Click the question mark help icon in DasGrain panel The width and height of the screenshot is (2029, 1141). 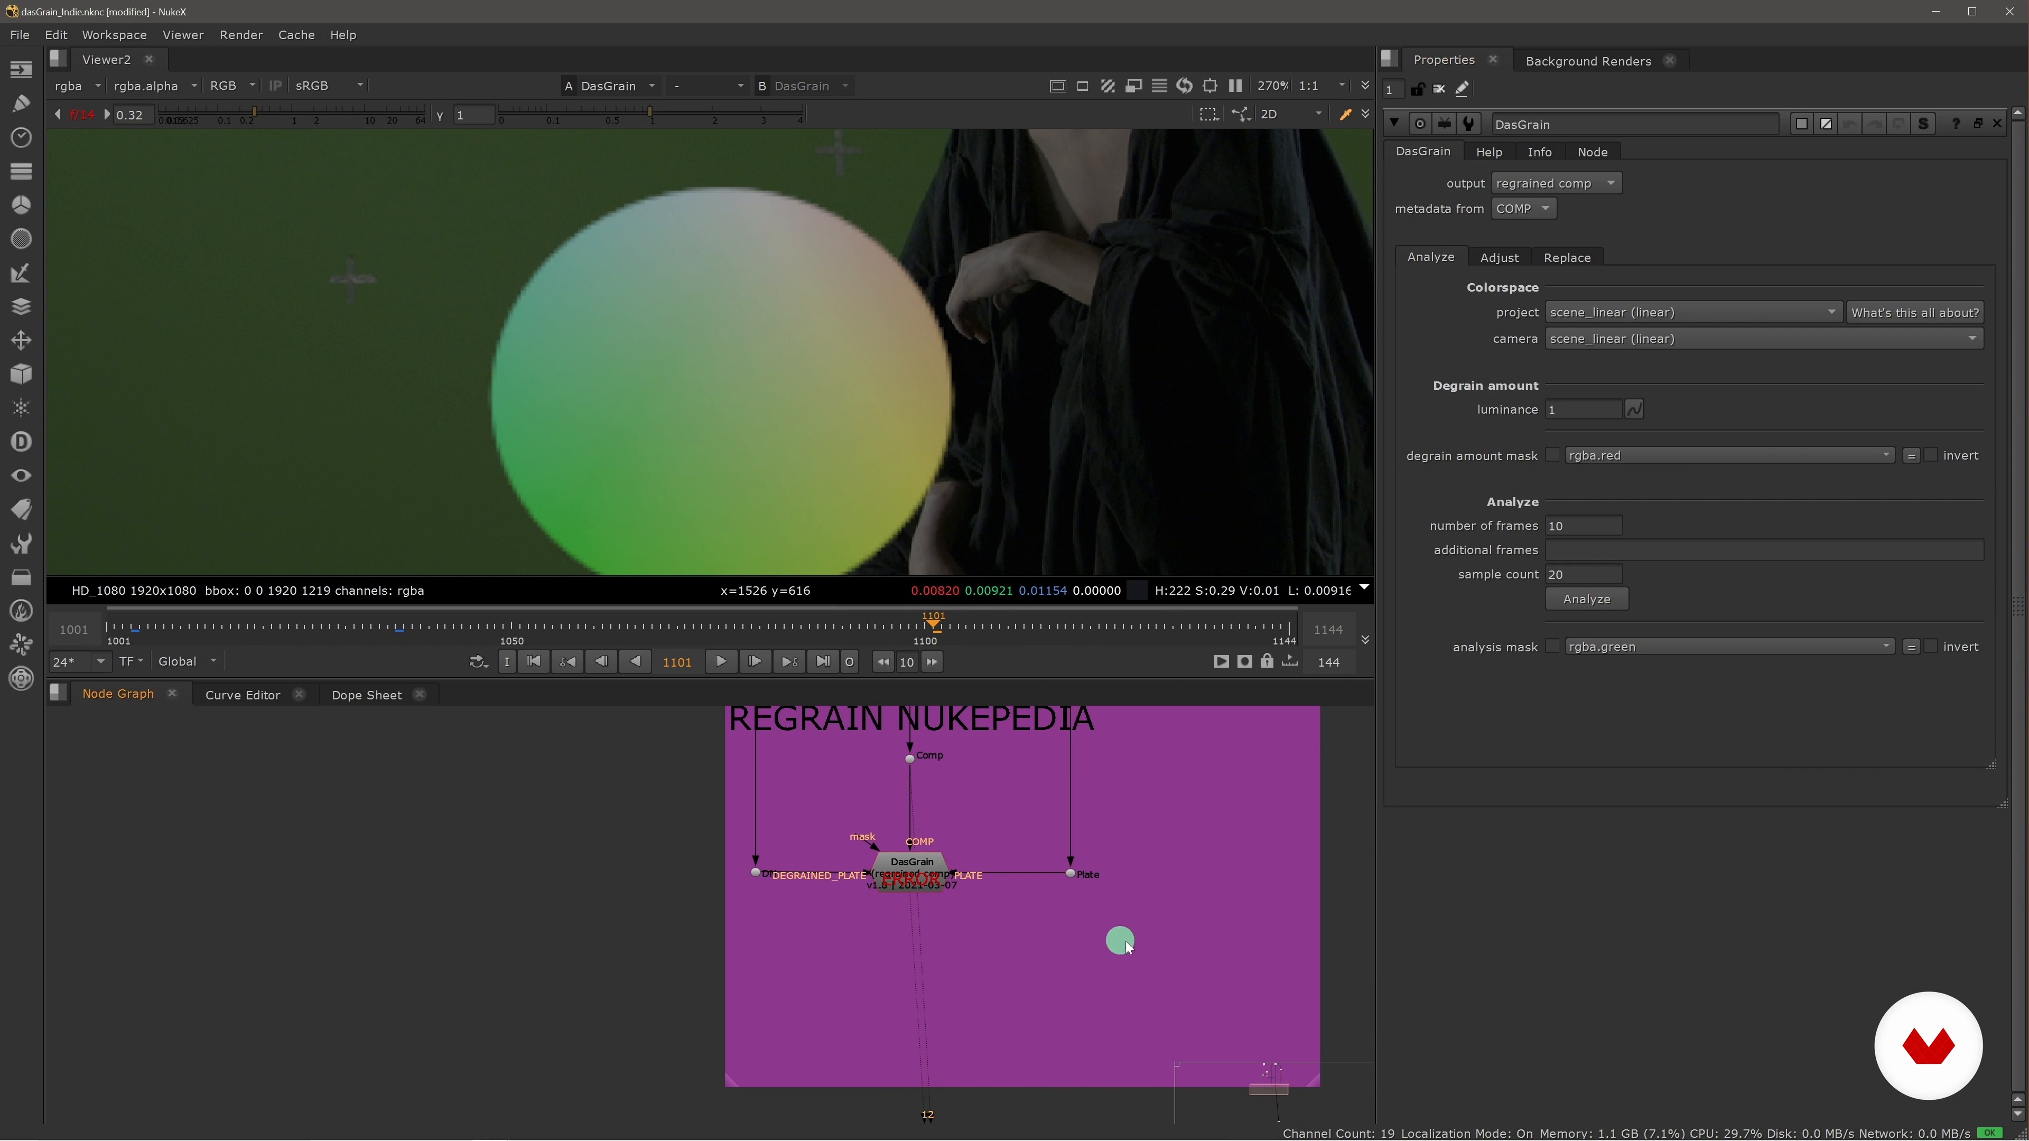(x=1955, y=124)
